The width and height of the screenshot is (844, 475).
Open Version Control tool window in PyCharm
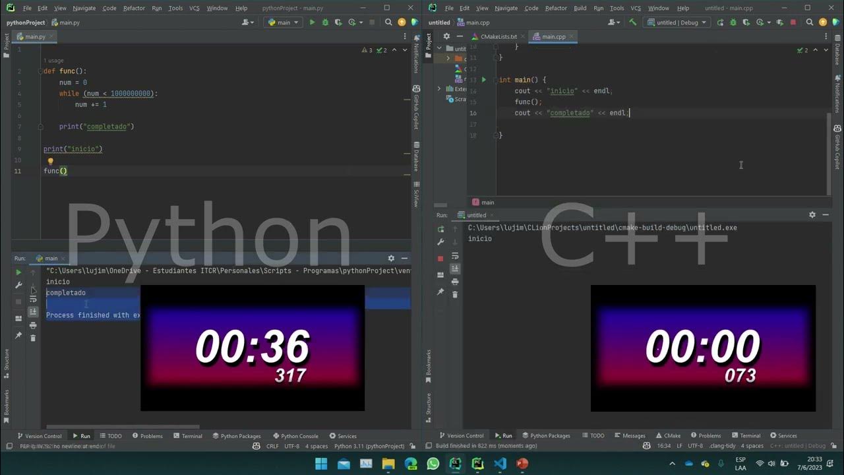40,436
